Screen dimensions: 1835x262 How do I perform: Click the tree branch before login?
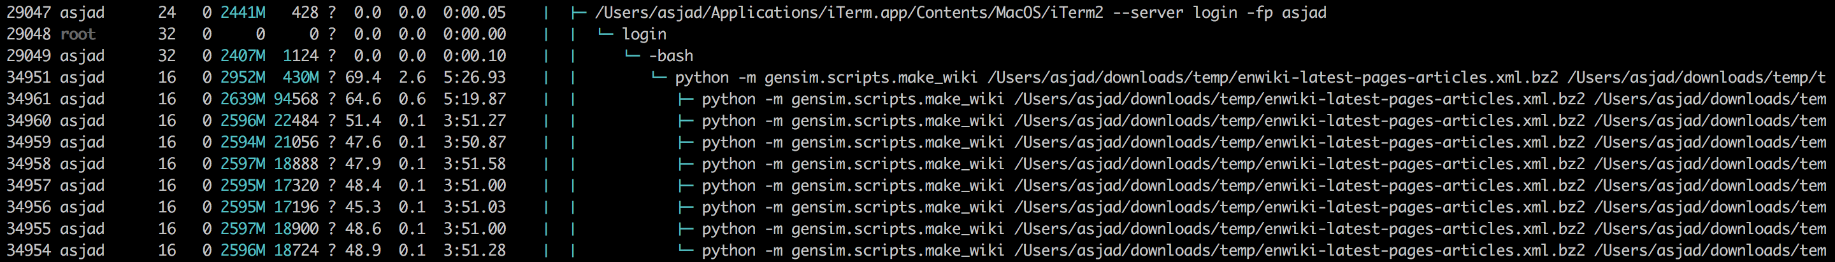coord(605,34)
